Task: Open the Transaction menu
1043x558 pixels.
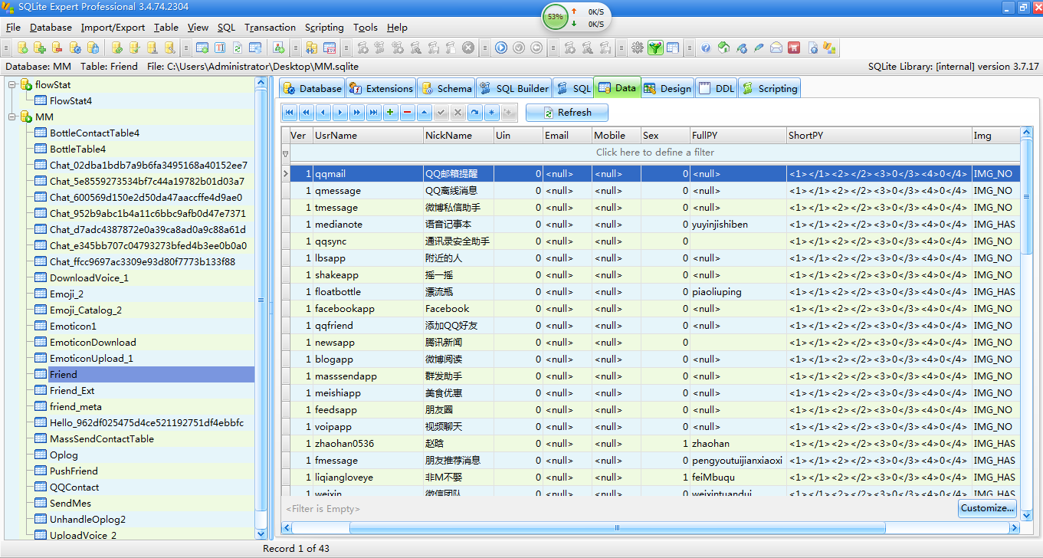Action: click(270, 27)
